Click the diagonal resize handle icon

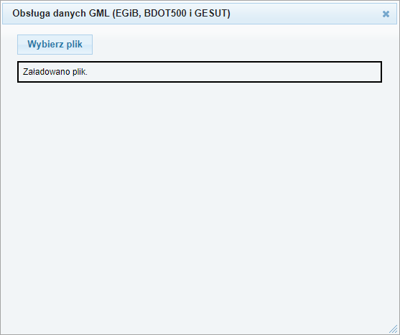click(393, 329)
